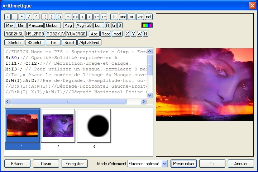Insert the Min function
This screenshot has height=172, width=258.
(21, 25)
